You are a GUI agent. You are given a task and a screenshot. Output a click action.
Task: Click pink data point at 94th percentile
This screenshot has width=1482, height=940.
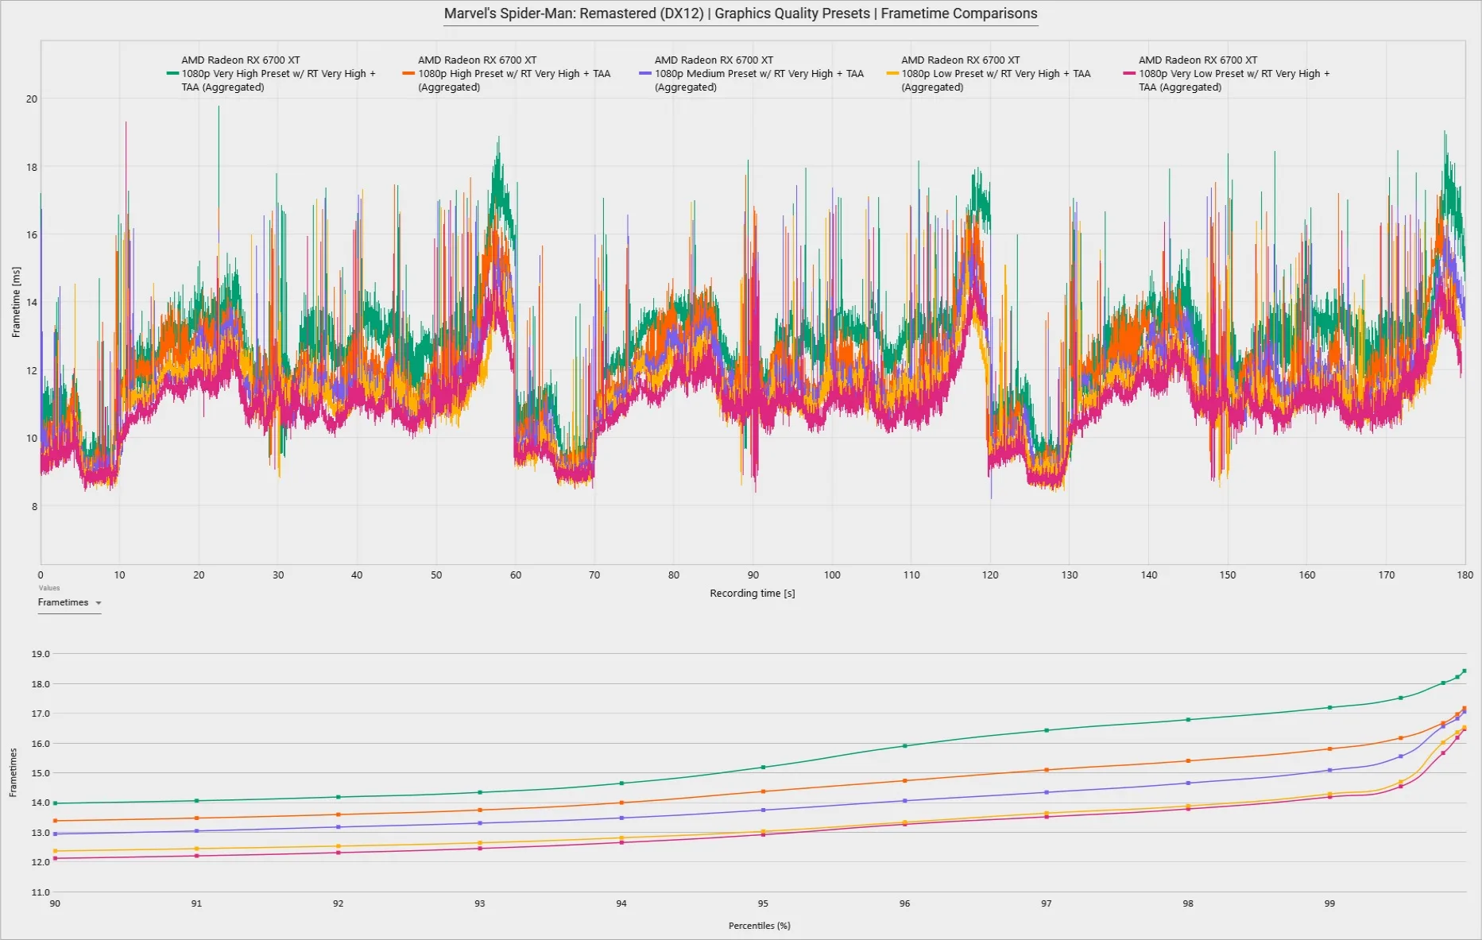coord(621,842)
